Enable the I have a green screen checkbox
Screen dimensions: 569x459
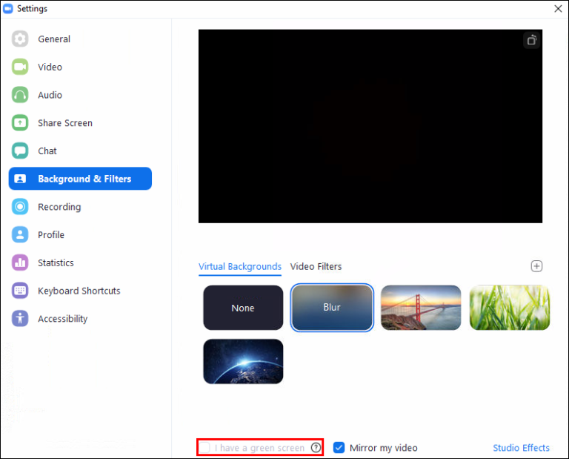[204, 447]
